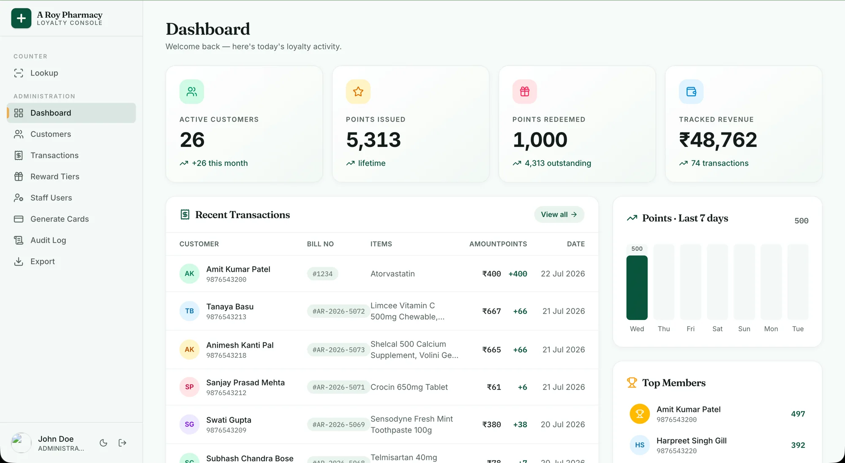Click the green plus pharmacy logo icon

tap(21, 18)
